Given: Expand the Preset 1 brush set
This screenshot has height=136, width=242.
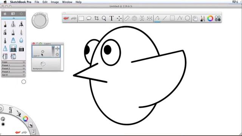Looking at the screenshot, I should point(14,65).
